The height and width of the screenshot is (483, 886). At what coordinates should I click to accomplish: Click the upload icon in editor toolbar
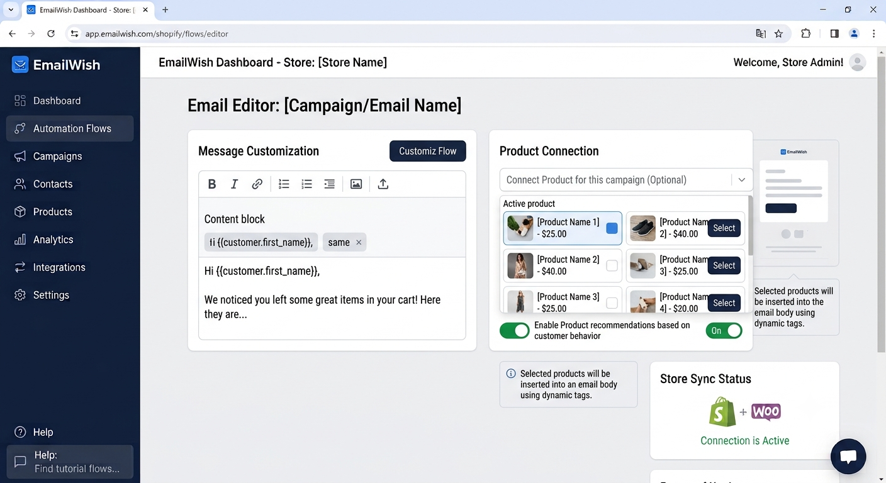point(383,184)
